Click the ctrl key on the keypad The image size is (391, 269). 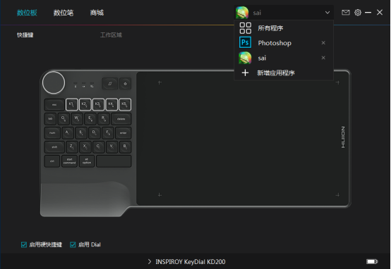pos(52,161)
